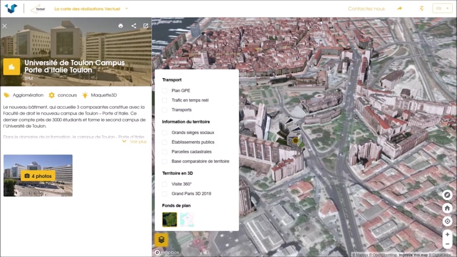Click the concours tag
457x257 pixels.
point(63,95)
